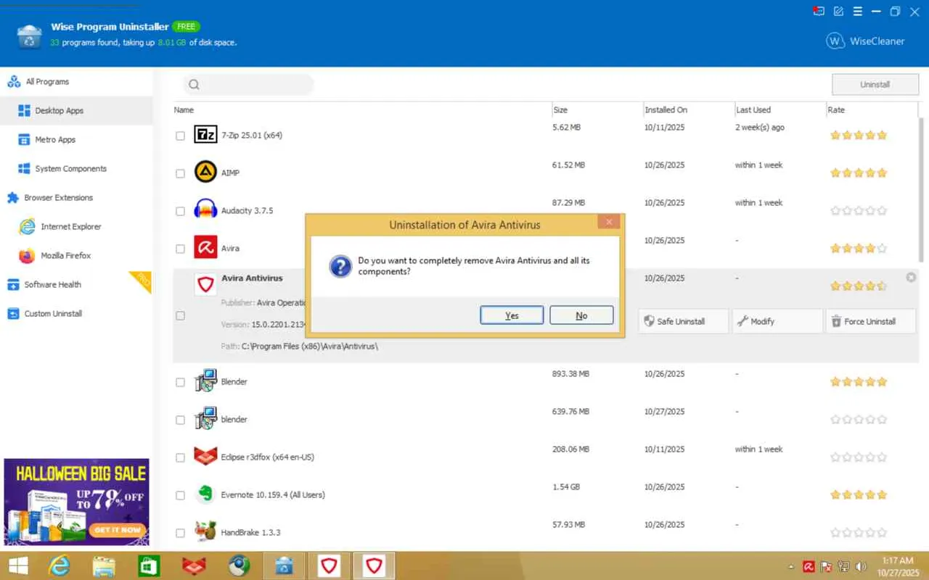The height and width of the screenshot is (580, 929).
Task: Open the Windows Store from the taskbar
Action: (149, 565)
